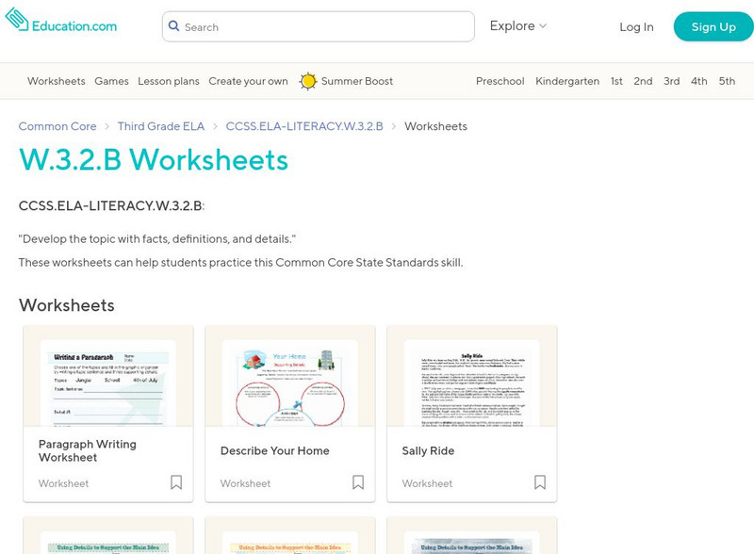Open the Worksheets nav item
Viewport: 754px width, 554px height.
click(x=57, y=81)
